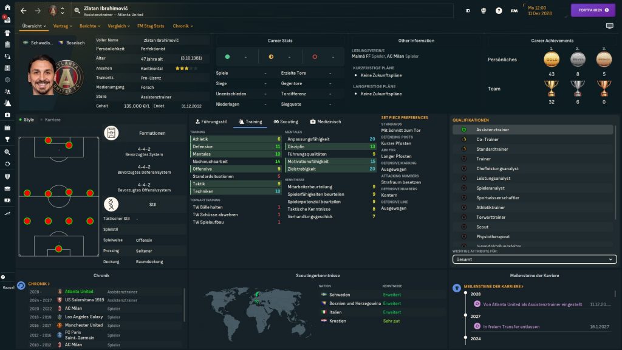Click the FM menu logo
Screen dimensions: 622x350
pos(514,10)
